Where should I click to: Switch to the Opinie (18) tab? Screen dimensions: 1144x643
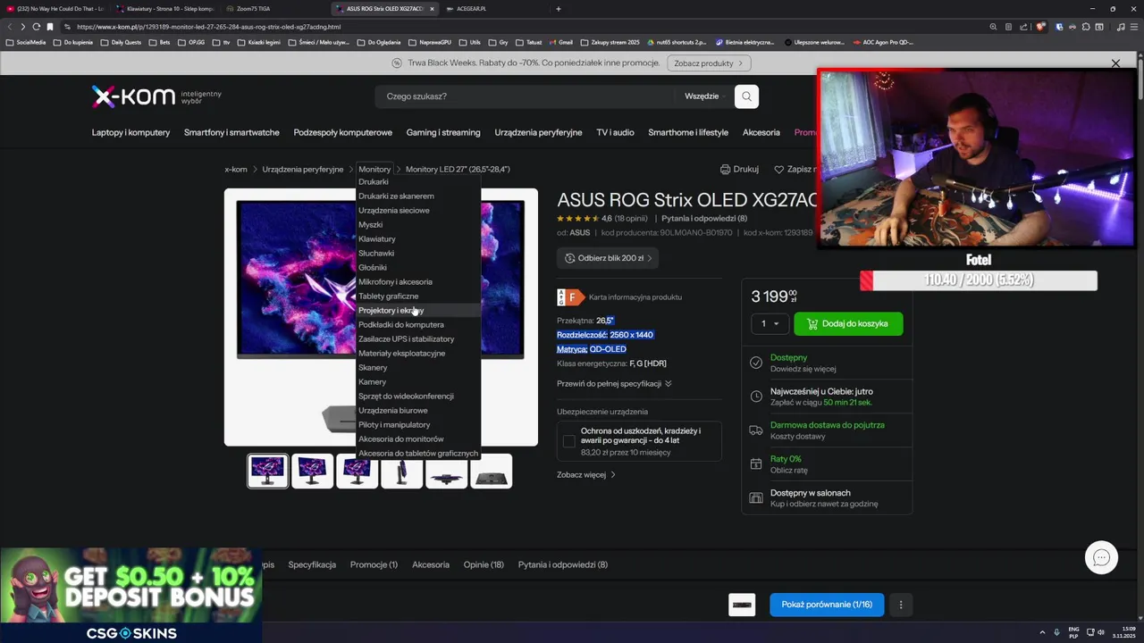(484, 564)
